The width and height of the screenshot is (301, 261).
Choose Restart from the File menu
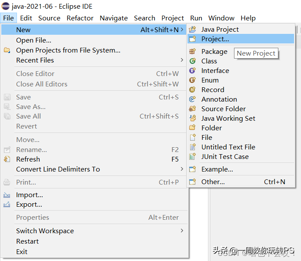click(94, 241)
